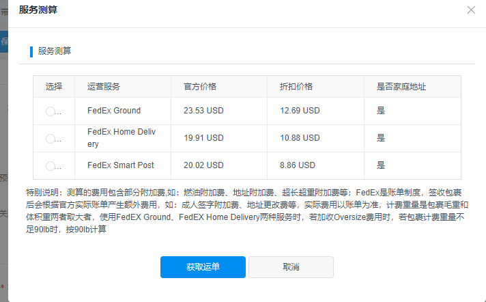Select the FedEx Ground radio button
The image size is (486, 302).
(x=51, y=111)
